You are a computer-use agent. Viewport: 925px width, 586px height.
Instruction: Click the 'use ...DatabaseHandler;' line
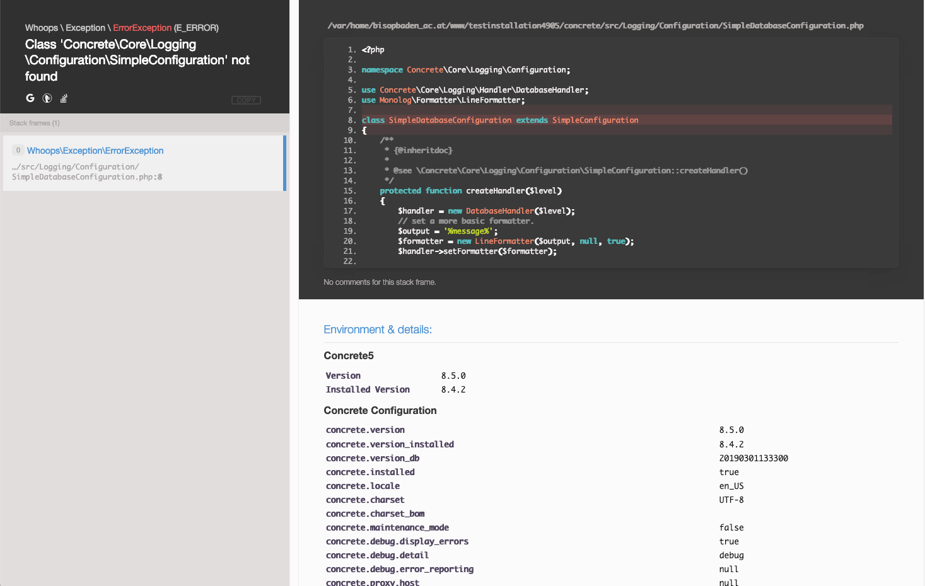coord(475,90)
